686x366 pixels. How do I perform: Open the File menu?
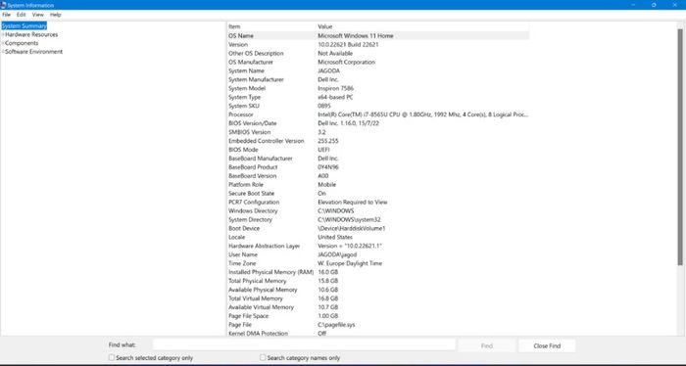[7, 15]
